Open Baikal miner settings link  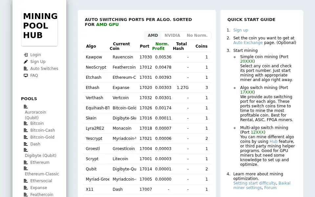[262, 185]
